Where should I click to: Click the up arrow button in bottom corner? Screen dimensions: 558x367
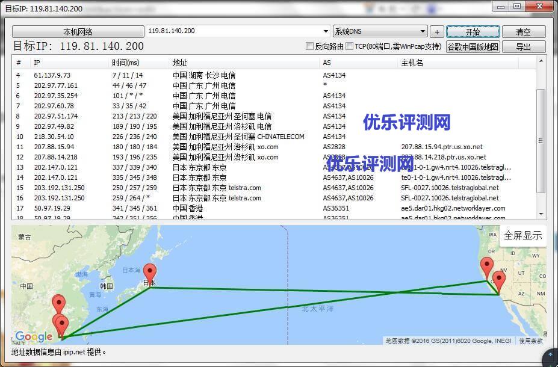pyautogui.click(x=549, y=358)
